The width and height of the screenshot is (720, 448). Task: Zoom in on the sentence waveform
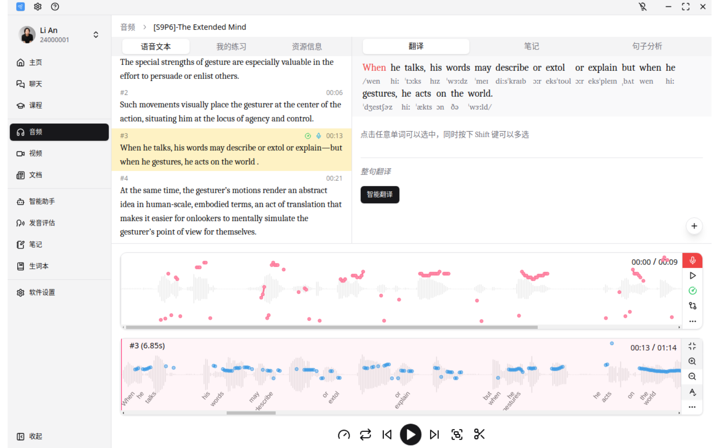pyautogui.click(x=692, y=361)
